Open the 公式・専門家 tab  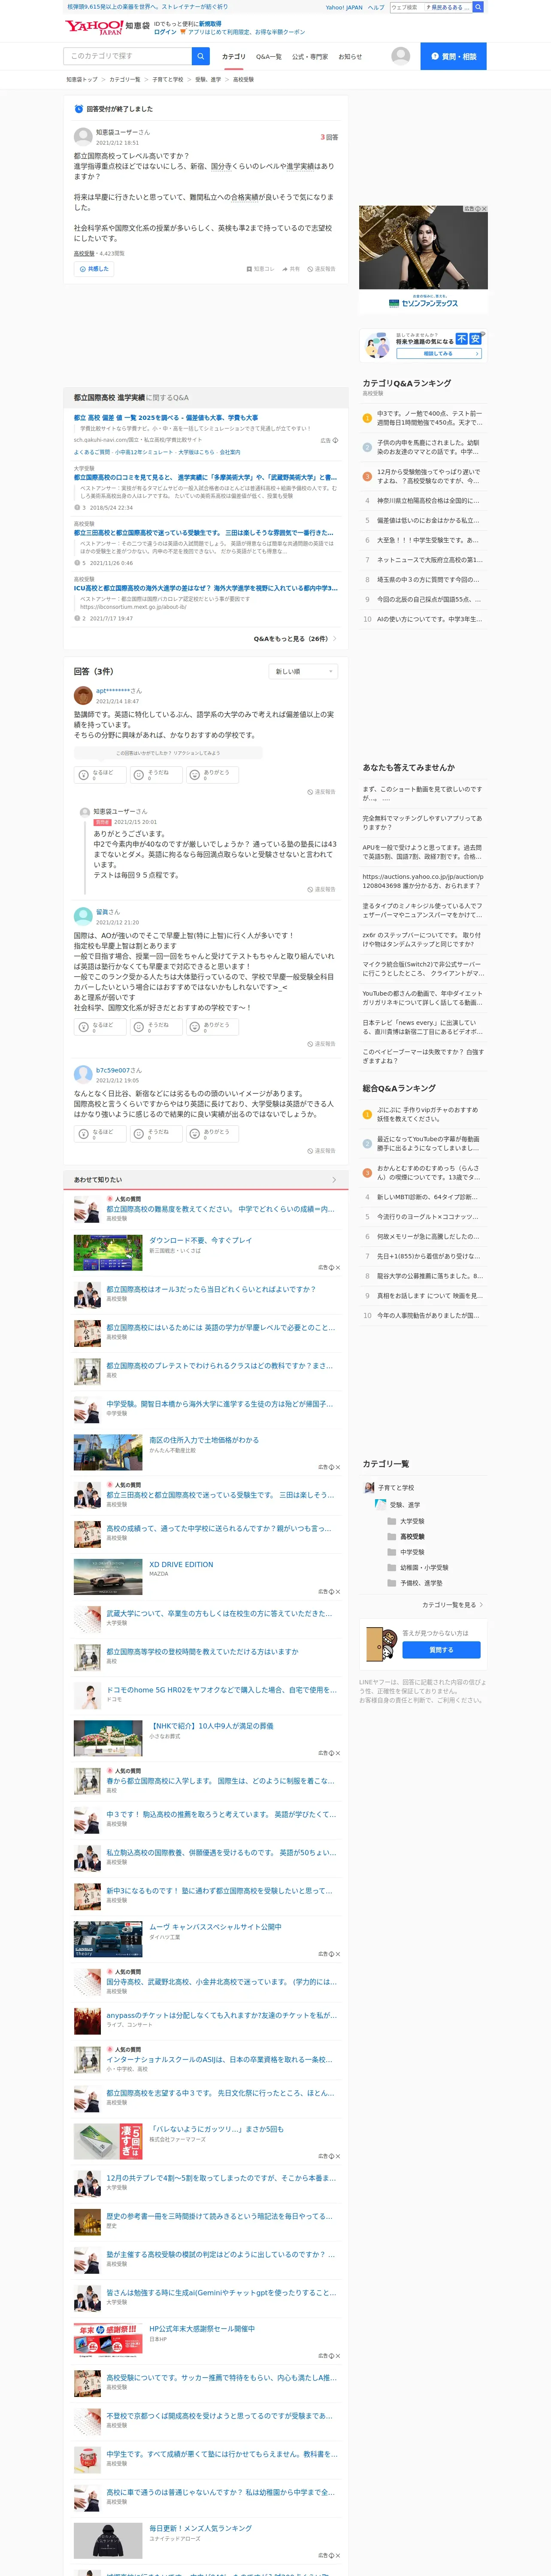pyautogui.click(x=310, y=57)
